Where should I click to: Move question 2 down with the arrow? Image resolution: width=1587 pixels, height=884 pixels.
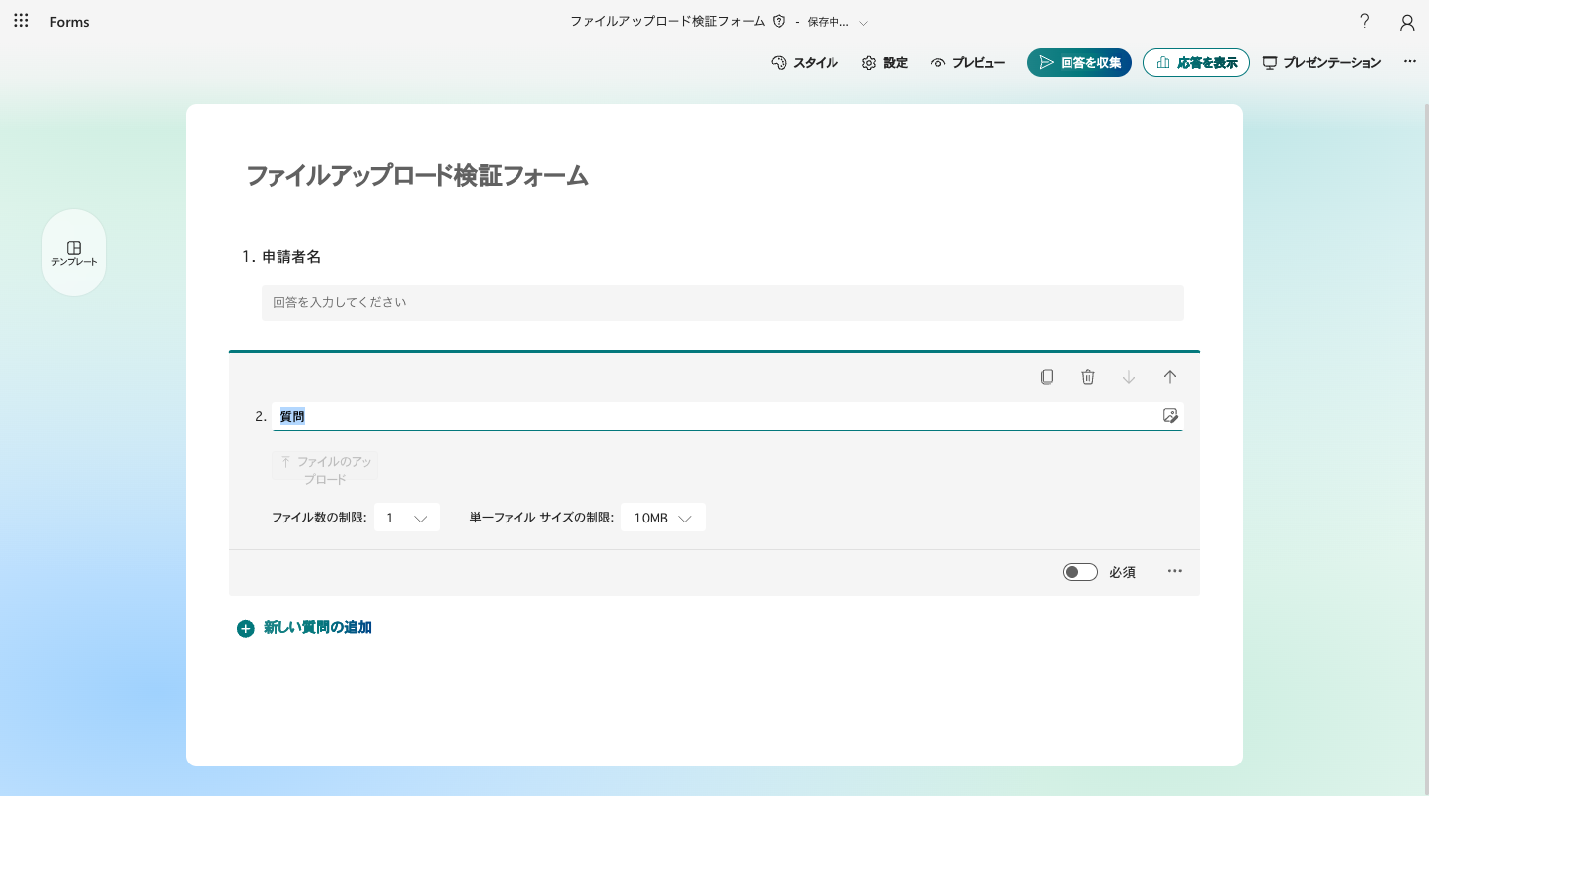[x=1129, y=377]
